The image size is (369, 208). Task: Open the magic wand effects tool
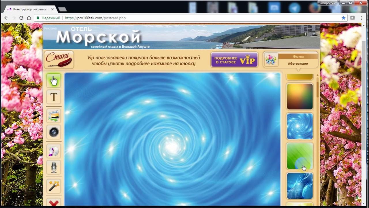click(x=54, y=186)
